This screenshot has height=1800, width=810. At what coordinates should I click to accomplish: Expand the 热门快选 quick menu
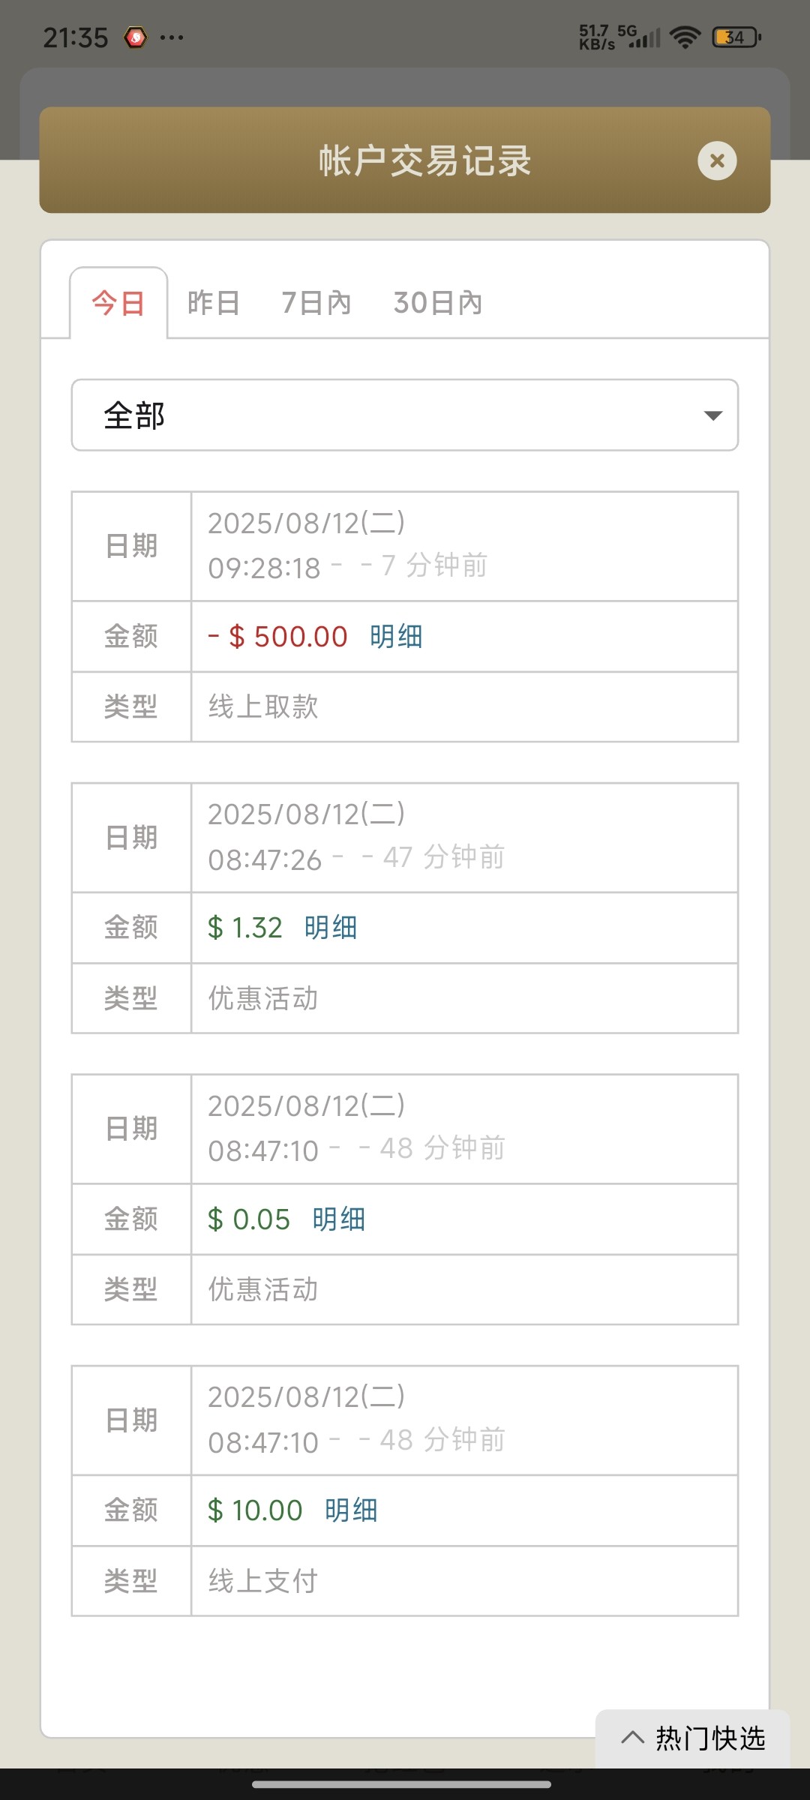click(693, 1738)
